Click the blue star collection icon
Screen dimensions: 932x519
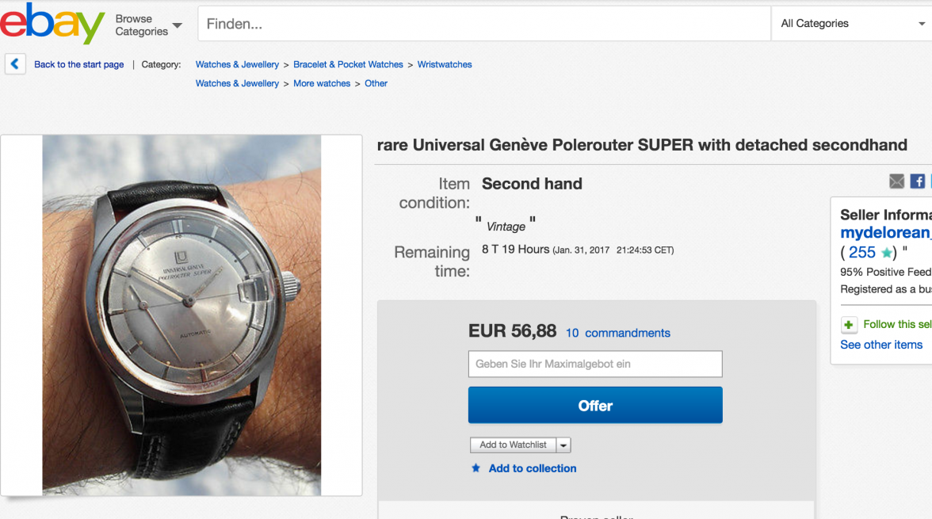(476, 468)
